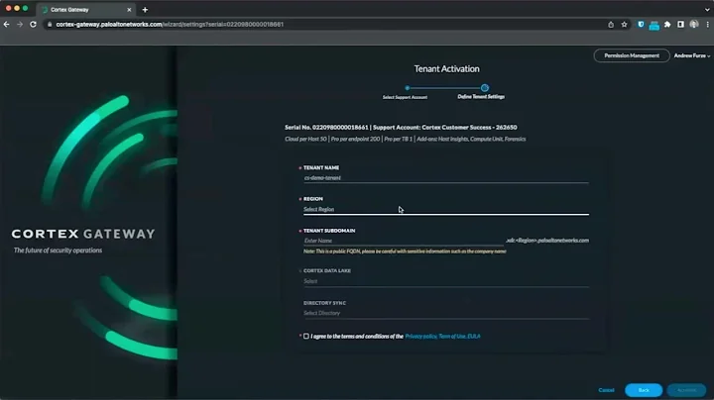Click the browser forward arrow

tap(20, 25)
